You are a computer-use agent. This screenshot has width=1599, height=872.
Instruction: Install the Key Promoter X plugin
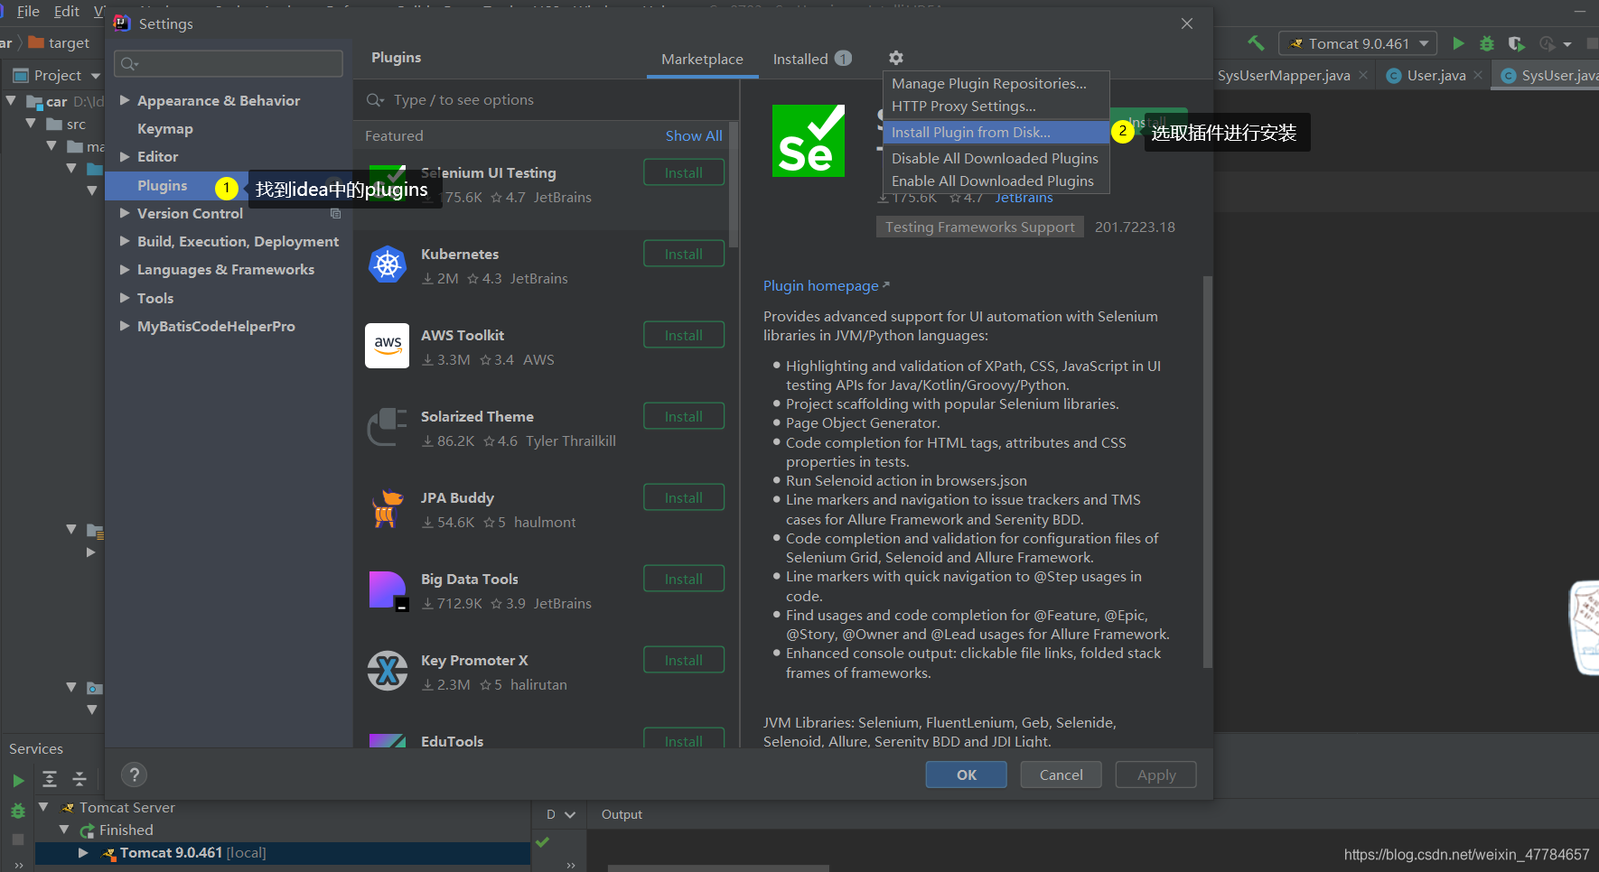[x=684, y=660]
